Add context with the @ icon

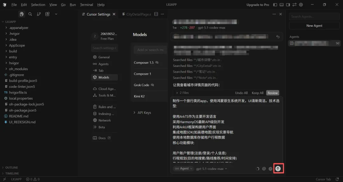(264, 169)
